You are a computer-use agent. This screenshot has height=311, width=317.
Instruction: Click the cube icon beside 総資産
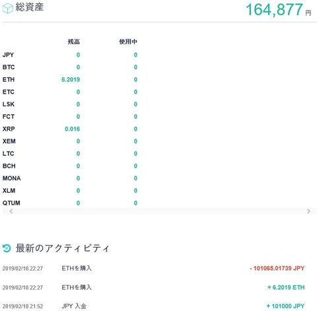8,8
